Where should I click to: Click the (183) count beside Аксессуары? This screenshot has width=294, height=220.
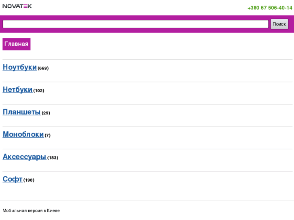[x=53, y=158]
